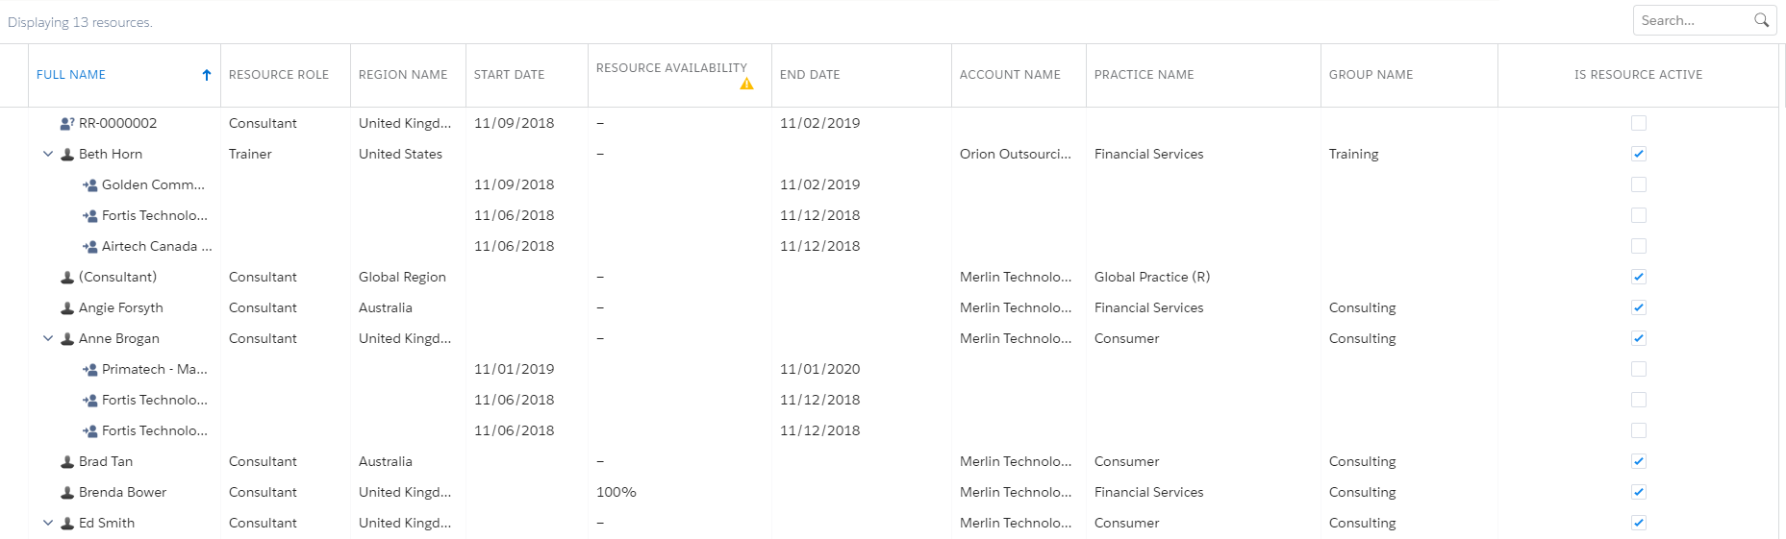Toggle the active checkbox for RR-0000002
This screenshot has height=539, width=1786.
(1638, 123)
